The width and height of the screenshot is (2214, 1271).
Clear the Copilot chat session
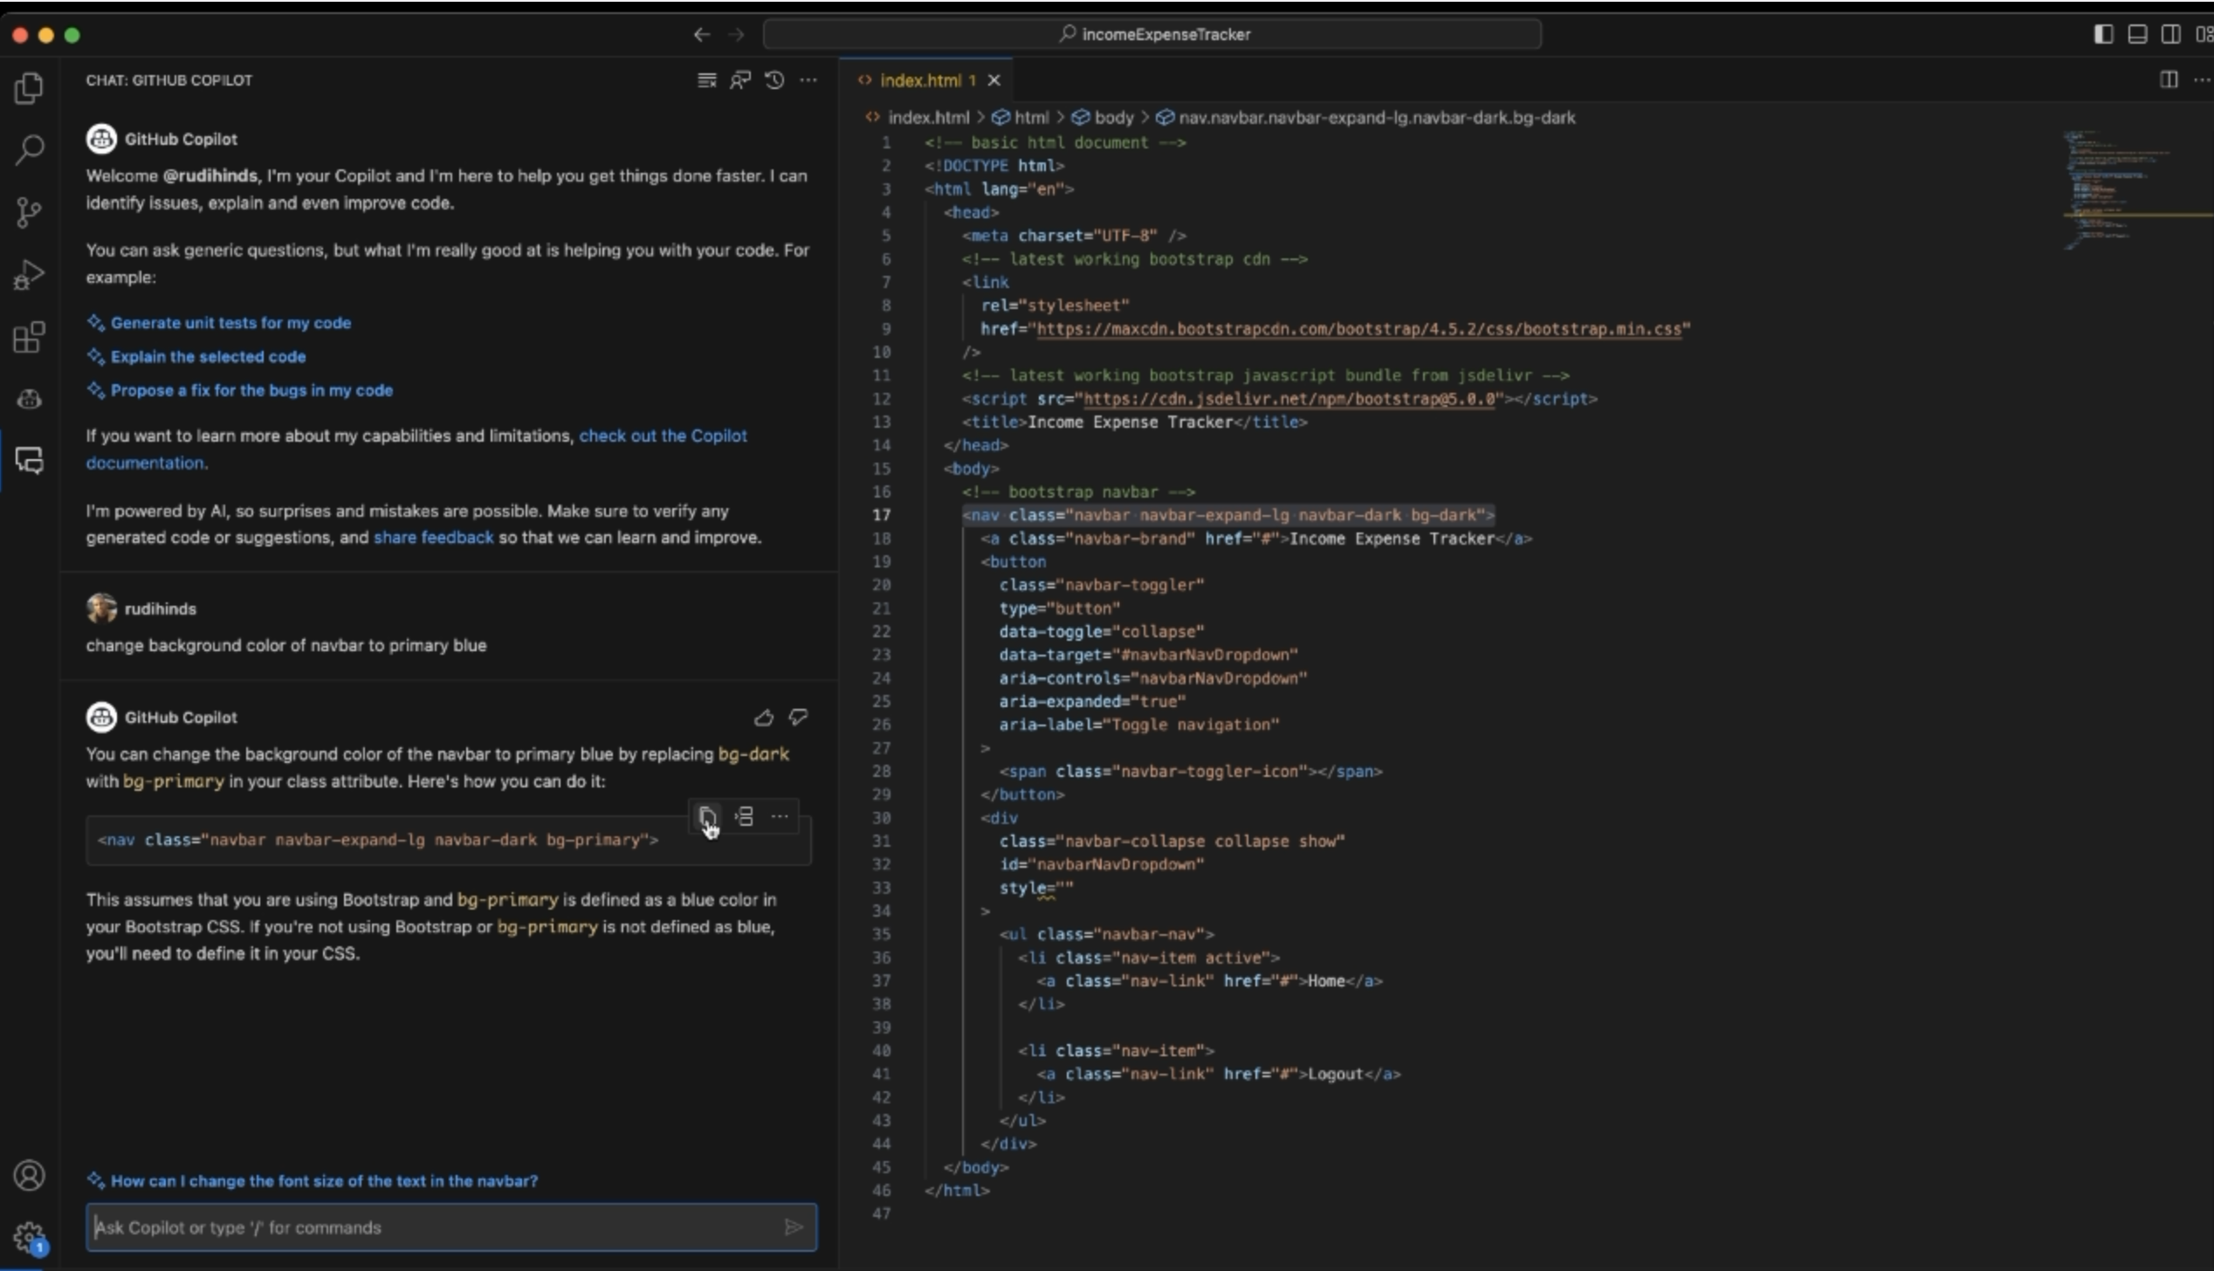(707, 80)
